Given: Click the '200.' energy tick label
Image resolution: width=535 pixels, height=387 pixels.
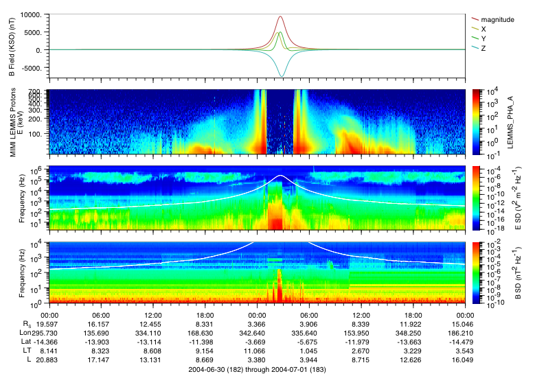Looking at the screenshot, I should (x=35, y=119).
